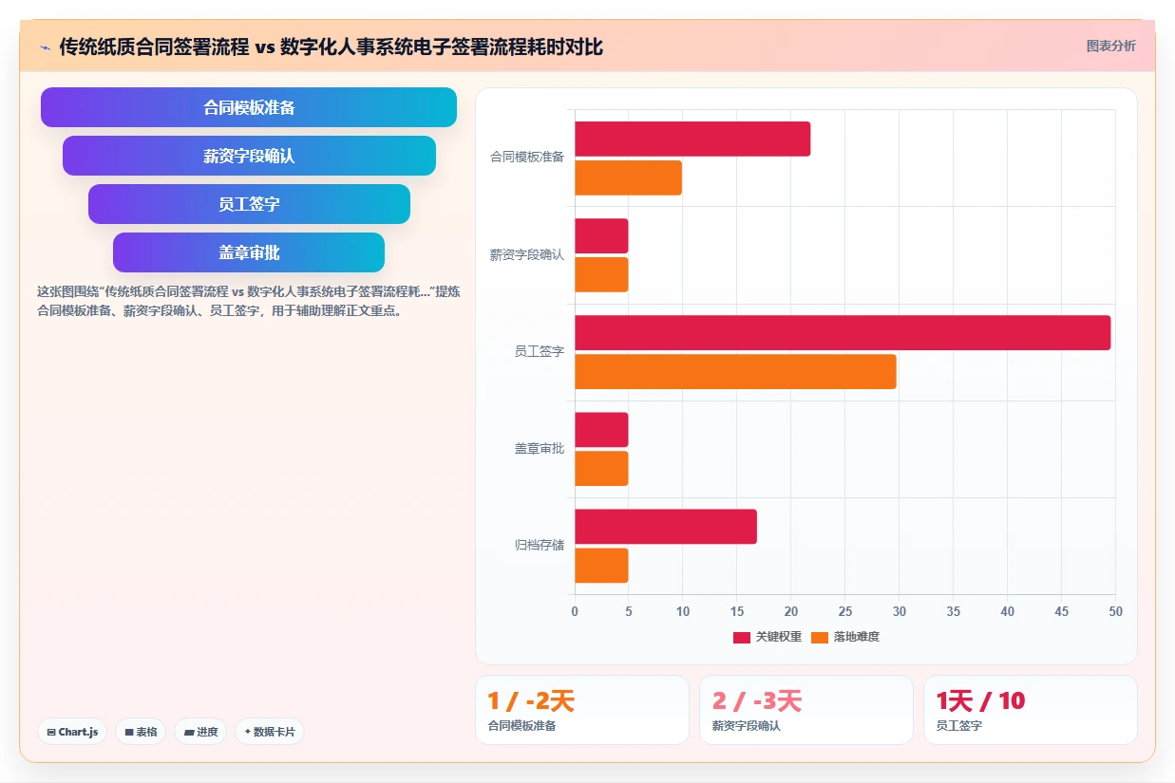Click the red 关键权重 bar for 薪资字段确认

tap(601, 235)
